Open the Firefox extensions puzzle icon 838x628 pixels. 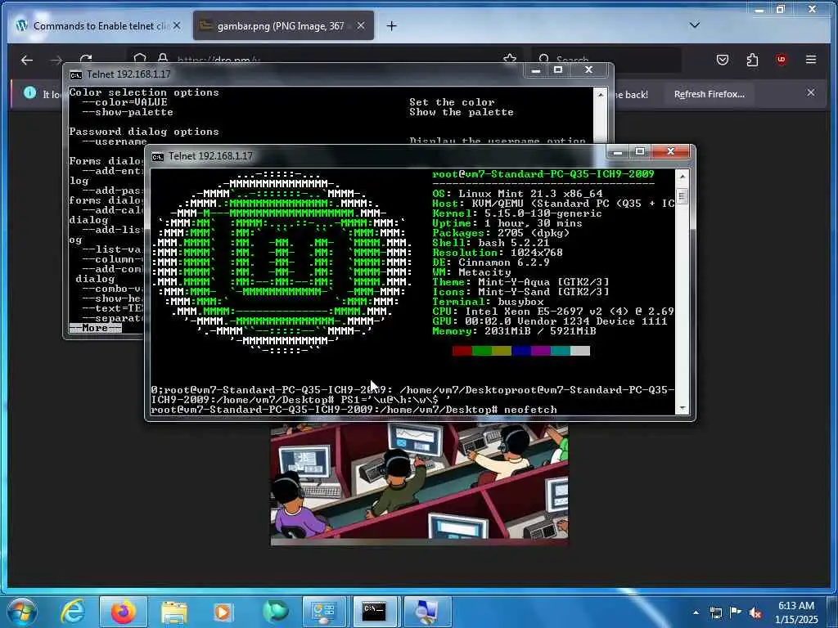pos(753,60)
